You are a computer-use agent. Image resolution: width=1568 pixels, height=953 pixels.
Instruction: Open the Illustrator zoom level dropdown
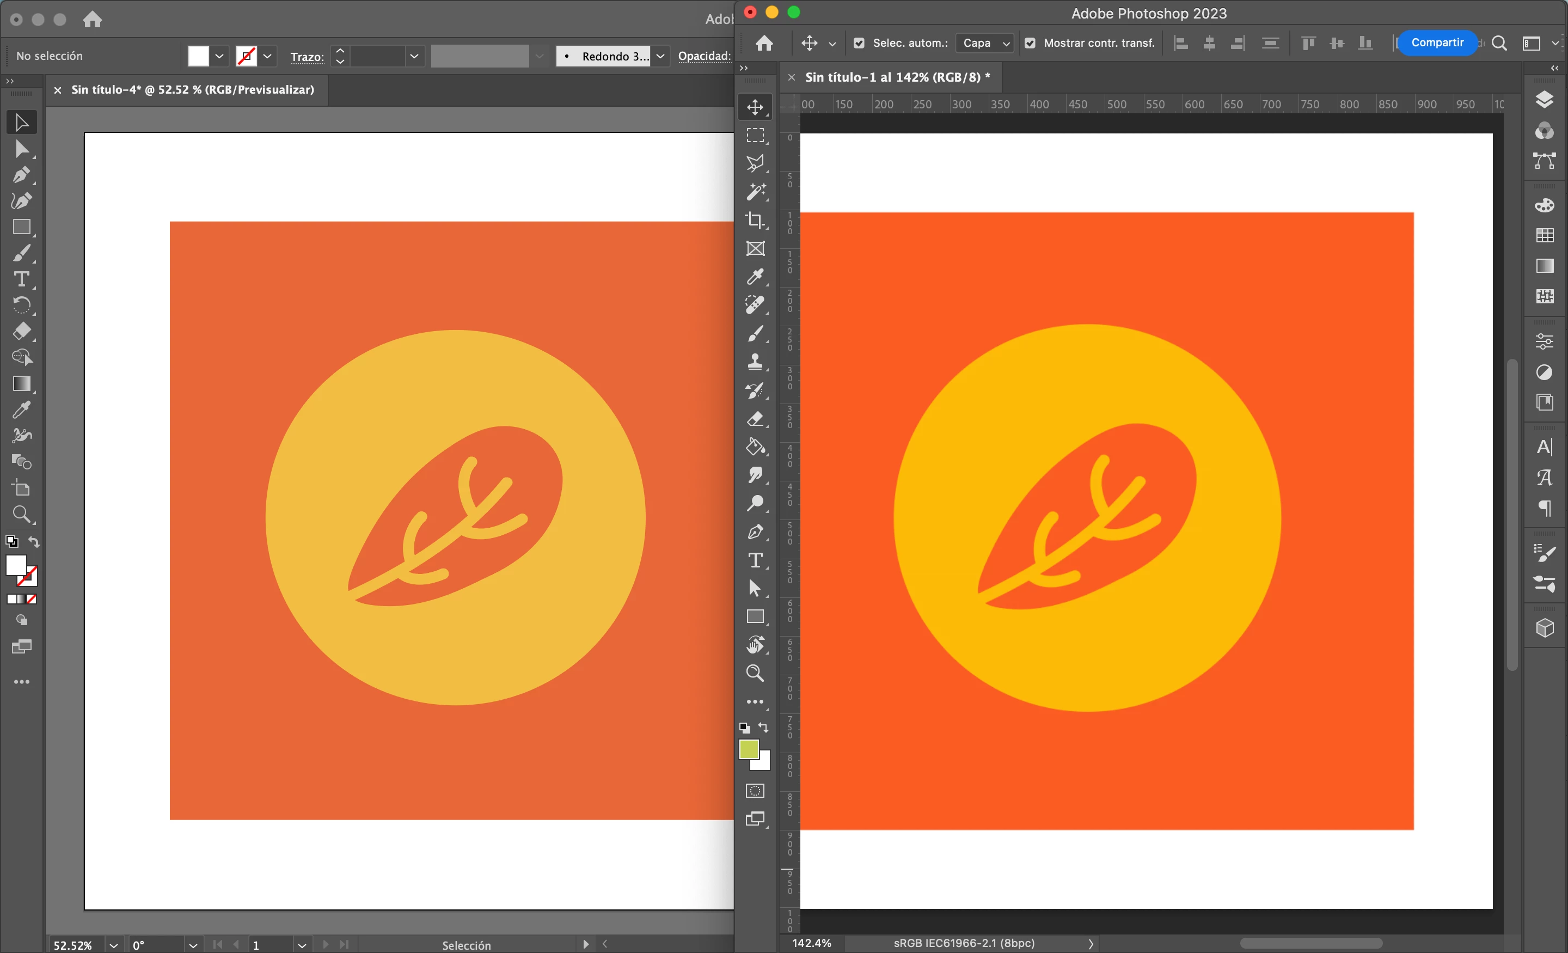(114, 945)
